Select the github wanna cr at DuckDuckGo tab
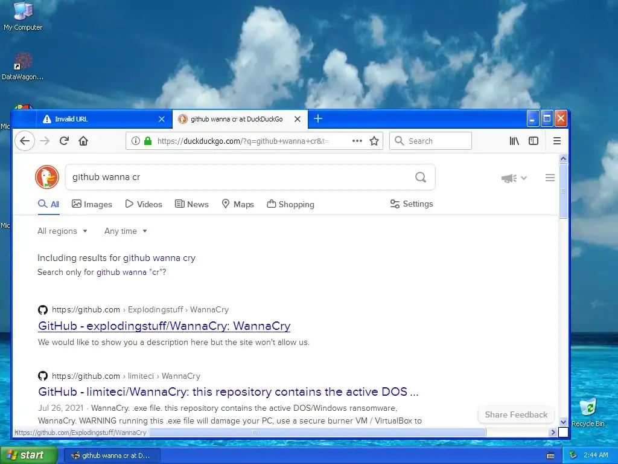Image resolution: width=618 pixels, height=464 pixels. pos(240,119)
